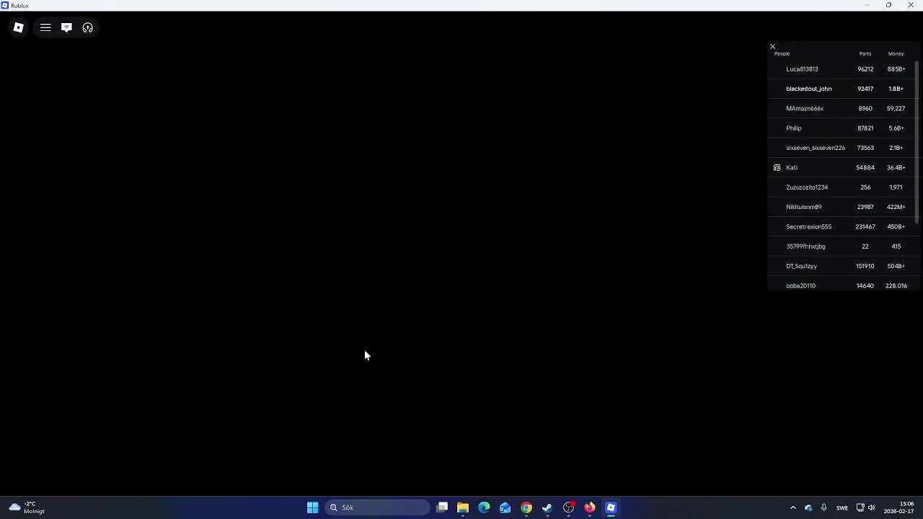The height and width of the screenshot is (519, 923).
Task: Open the Windows Start menu
Action: pos(312,507)
